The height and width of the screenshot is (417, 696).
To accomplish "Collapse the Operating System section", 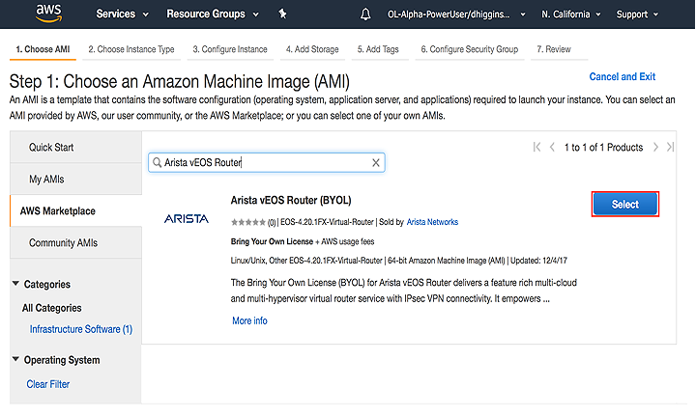I will (15, 359).
